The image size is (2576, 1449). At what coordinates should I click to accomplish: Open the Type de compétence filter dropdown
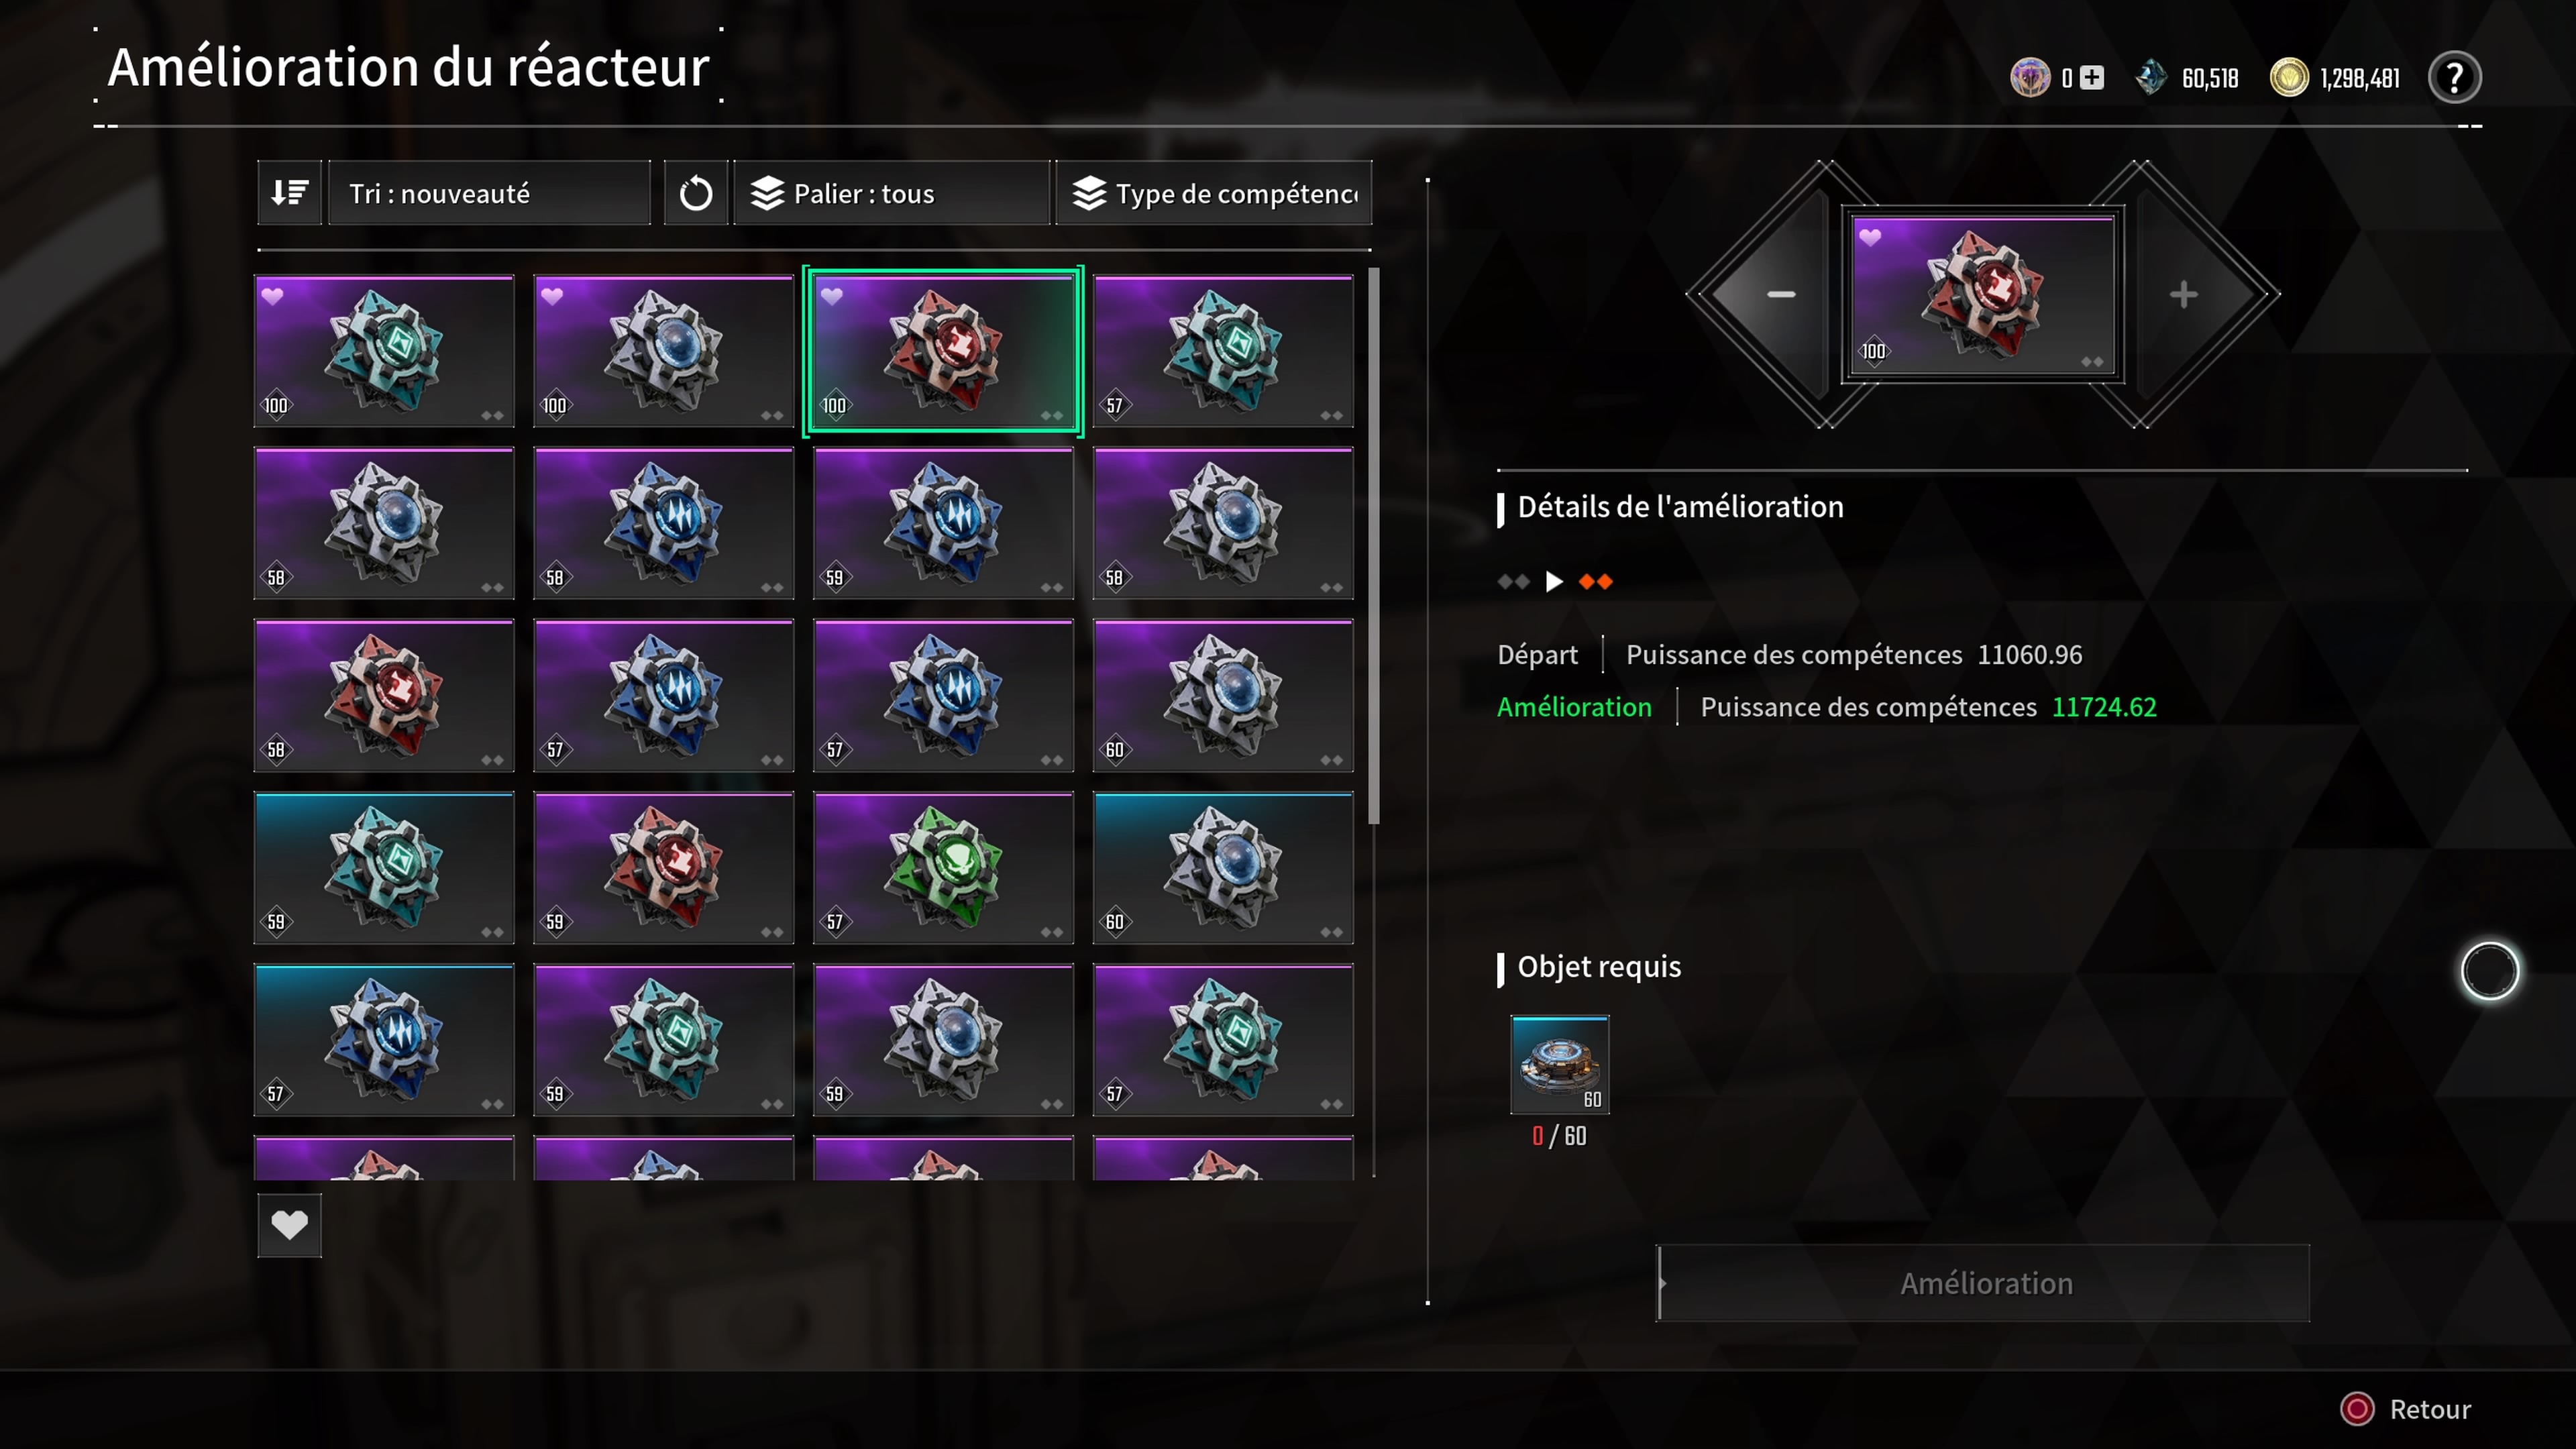pos(1214,193)
